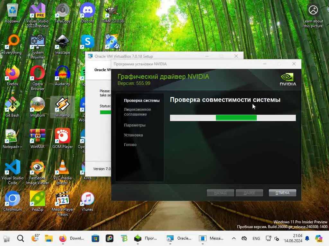Open clock and date 21:04 panel
This screenshot has width=329, height=246.
click(x=293, y=238)
